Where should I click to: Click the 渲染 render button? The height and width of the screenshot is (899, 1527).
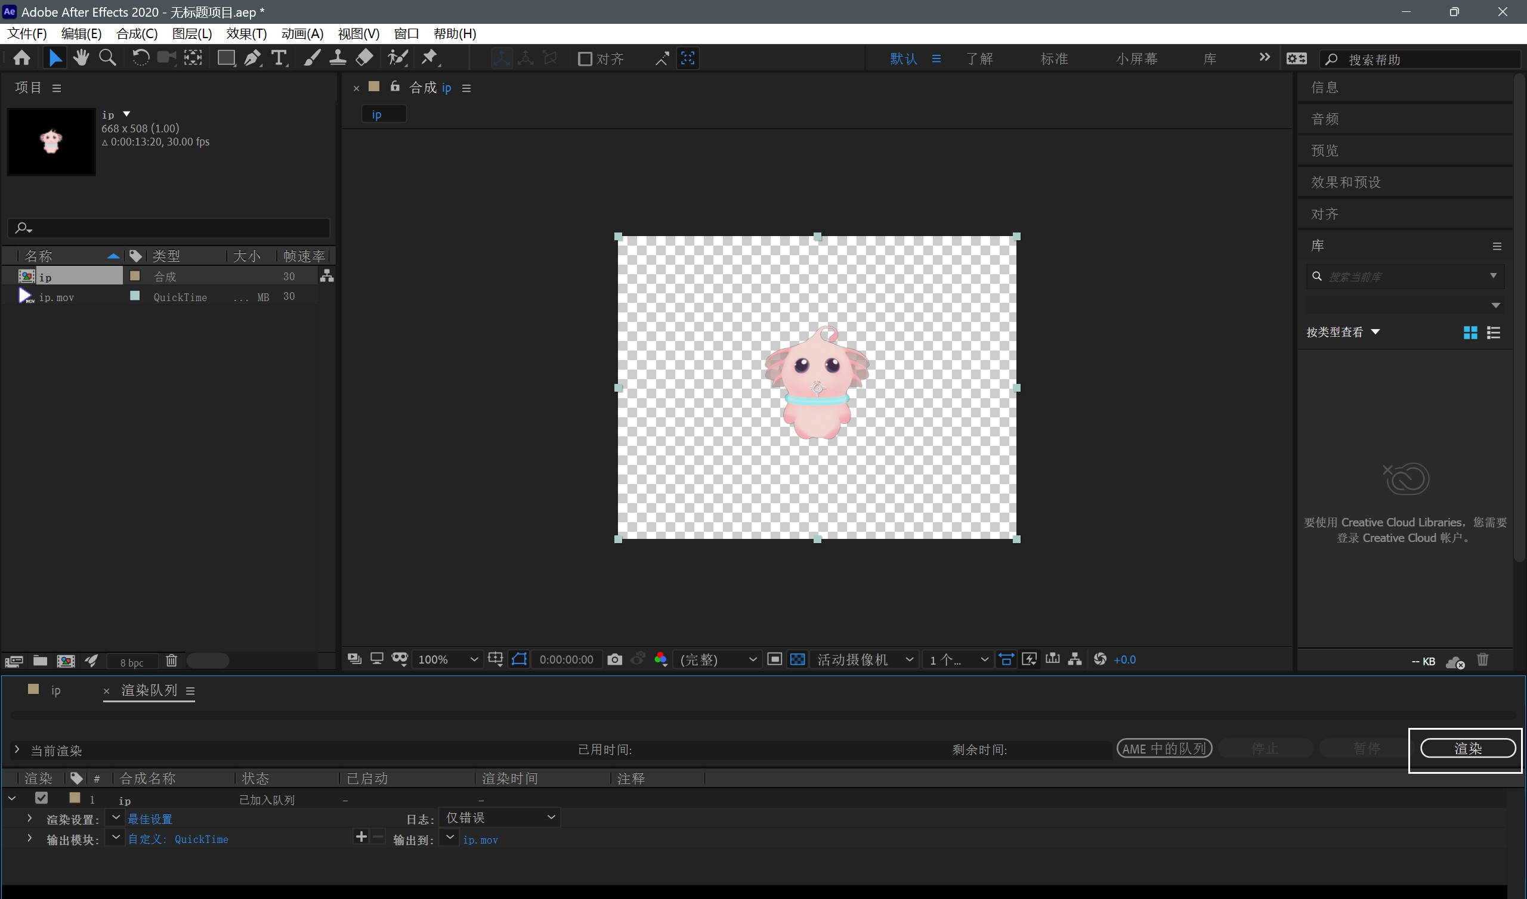click(x=1467, y=748)
